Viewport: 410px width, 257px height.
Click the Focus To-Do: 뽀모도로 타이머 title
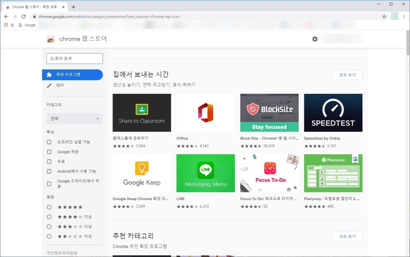[x=269, y=199]
